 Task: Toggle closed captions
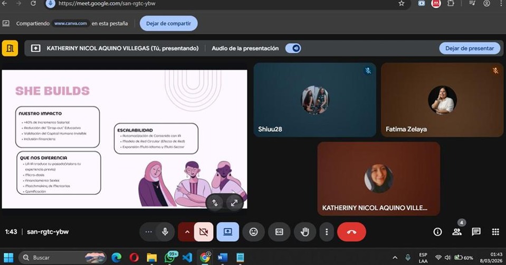coord(279,232)
